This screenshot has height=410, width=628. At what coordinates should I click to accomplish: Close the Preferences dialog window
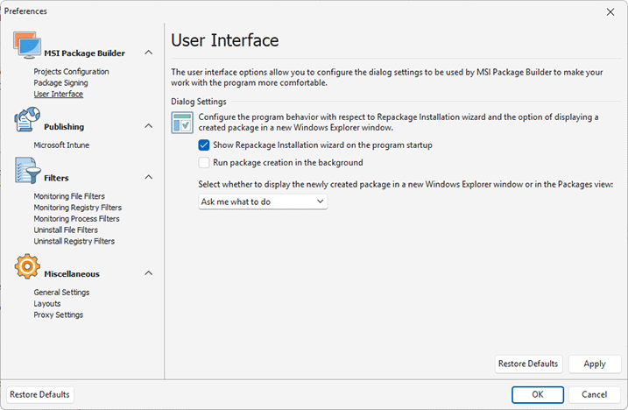(x=610, y=11)
